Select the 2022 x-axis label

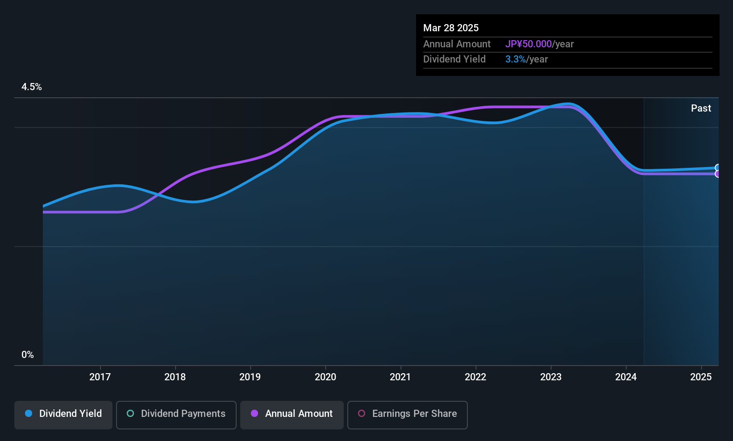(475, 377)
